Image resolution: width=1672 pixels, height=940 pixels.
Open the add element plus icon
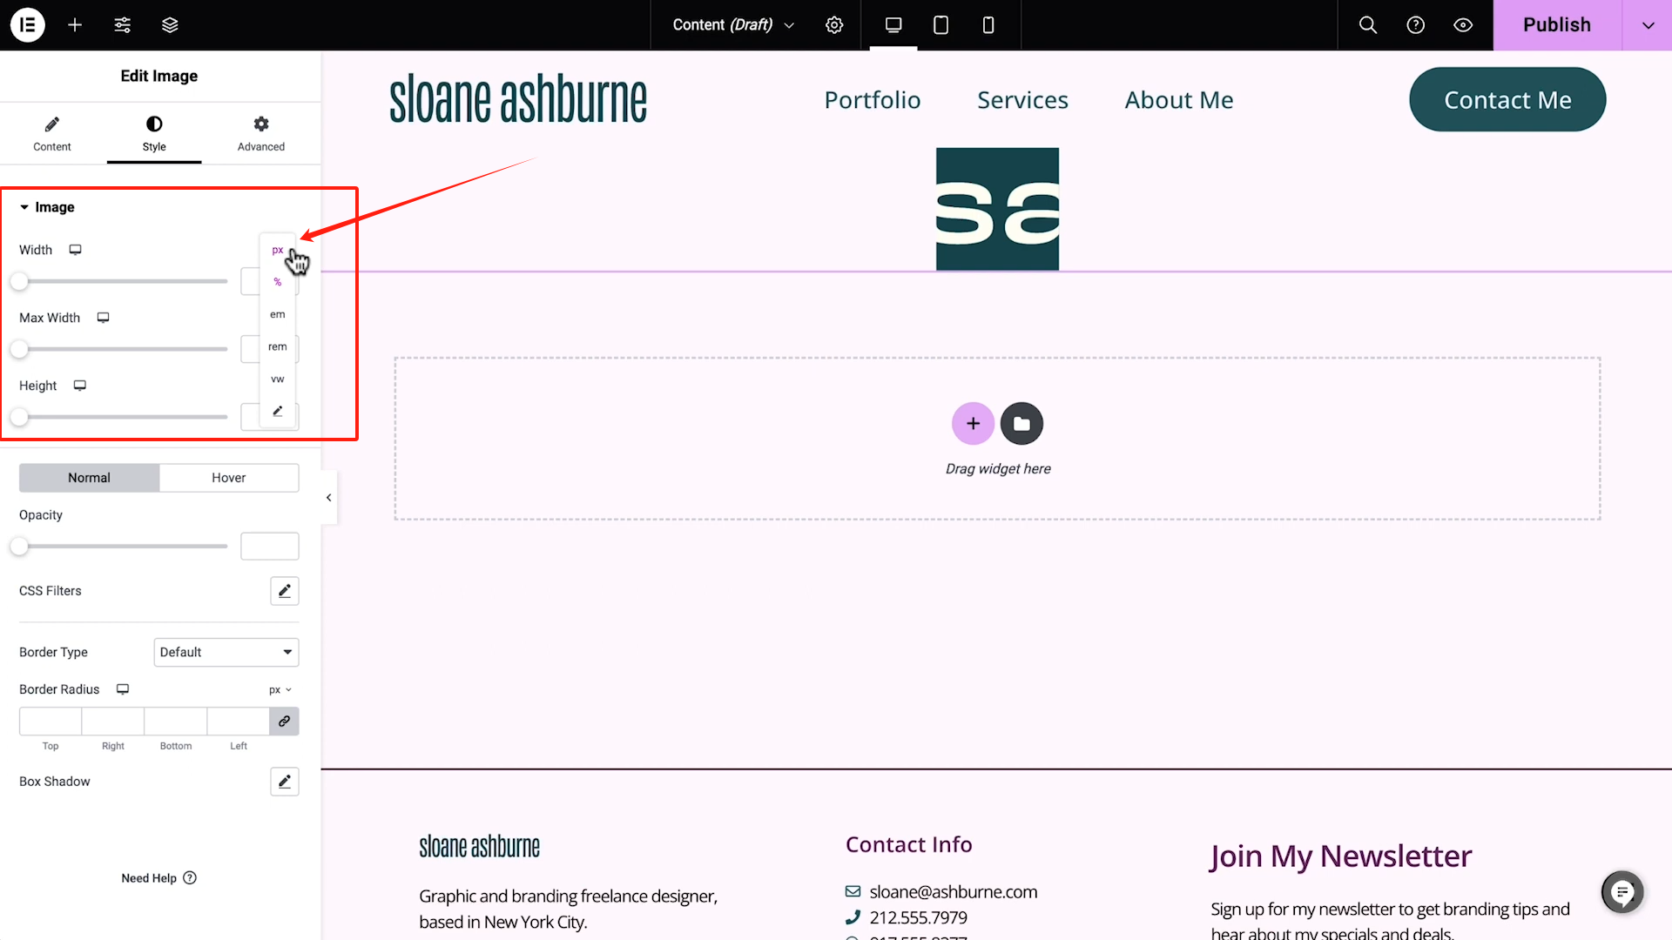(x=75, y=24)
